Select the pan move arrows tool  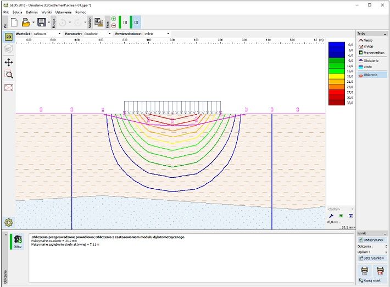[9, 62]
